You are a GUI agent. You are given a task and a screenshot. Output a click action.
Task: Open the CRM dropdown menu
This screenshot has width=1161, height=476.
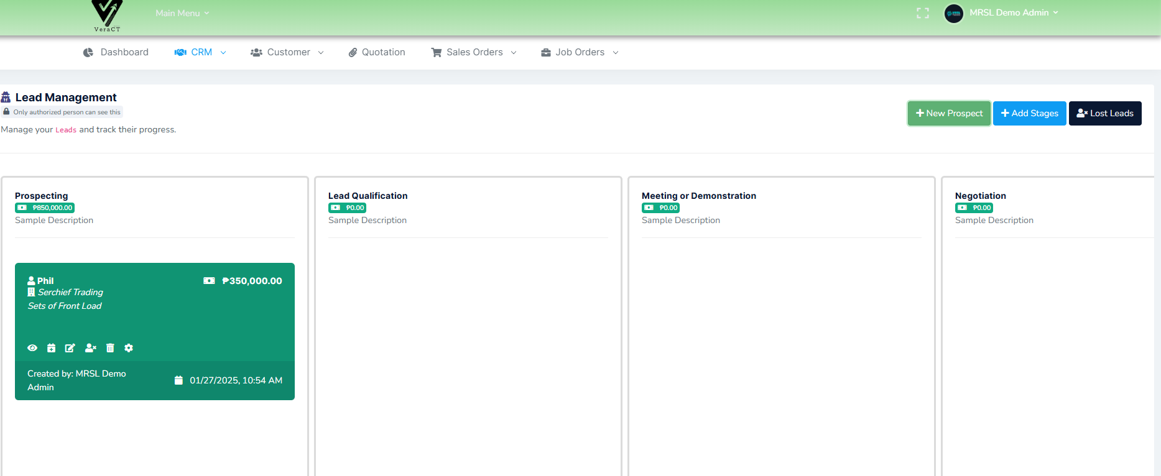click(x=200, y=52)
